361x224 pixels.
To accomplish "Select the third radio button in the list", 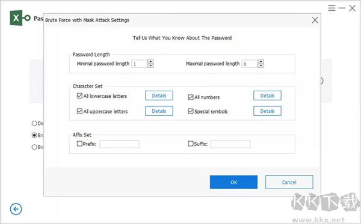I will [x=34, y=147].
